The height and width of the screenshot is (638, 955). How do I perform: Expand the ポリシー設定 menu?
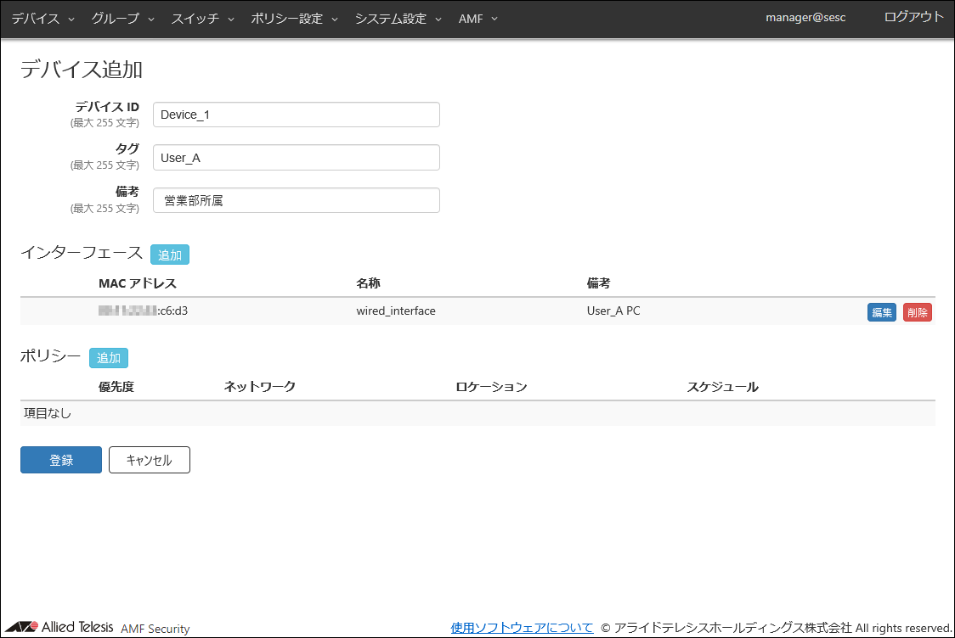pyautogui.click(x=294, y=19)
